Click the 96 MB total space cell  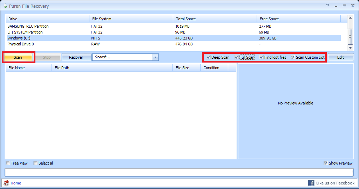pyautogui.click(x=180, y=32)
